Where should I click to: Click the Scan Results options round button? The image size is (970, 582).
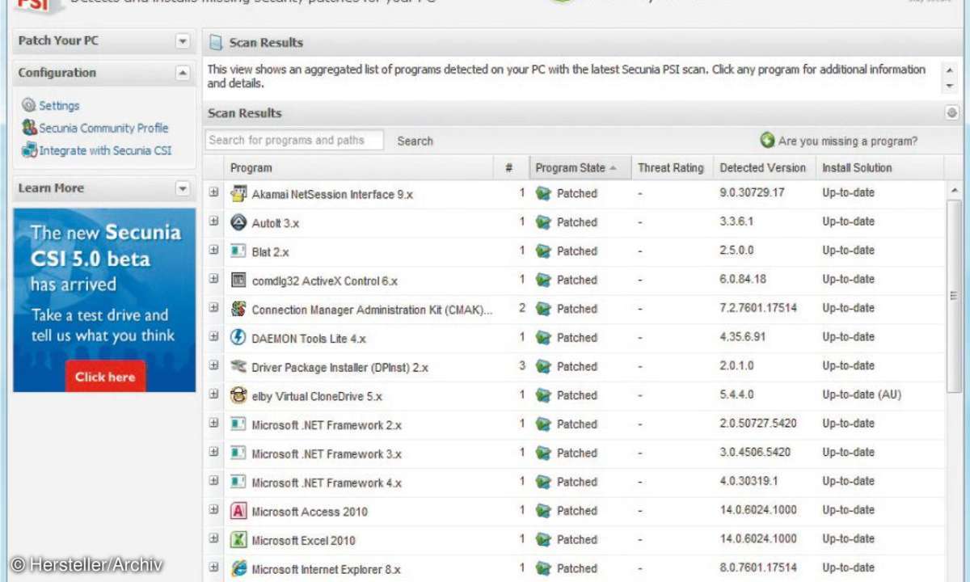(x=951, y=113)
